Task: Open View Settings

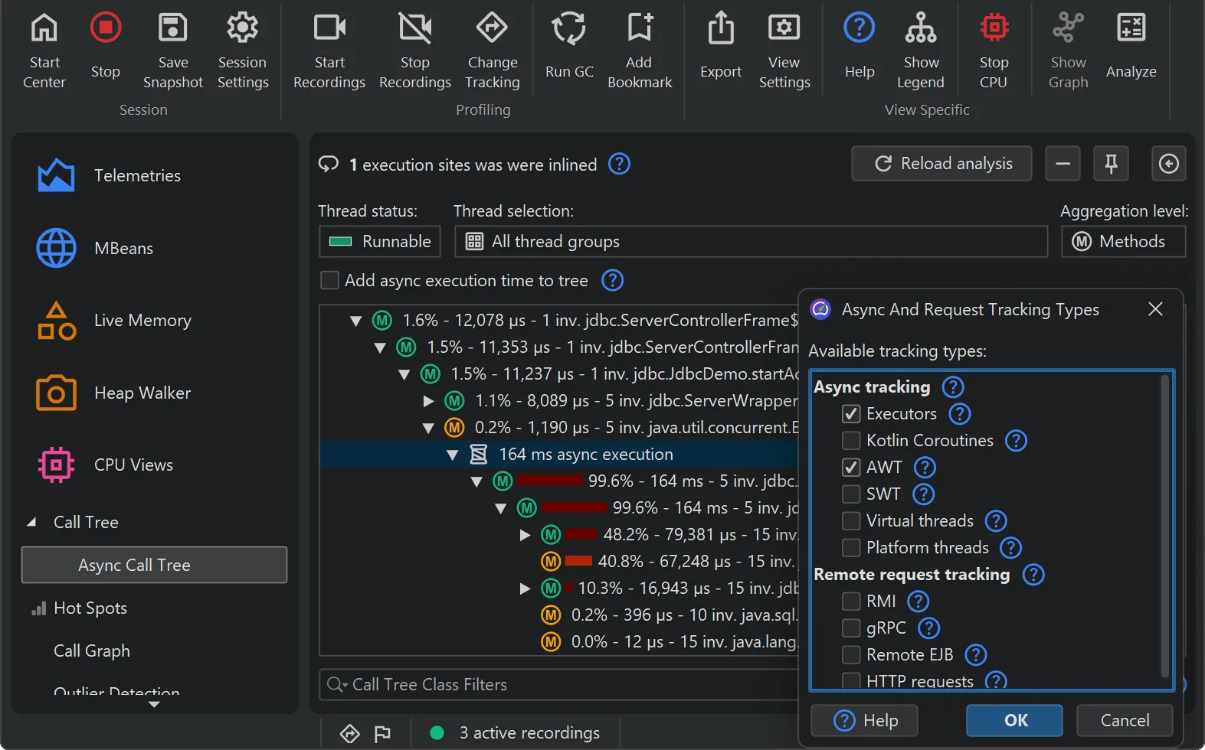Action: [784, 52]
